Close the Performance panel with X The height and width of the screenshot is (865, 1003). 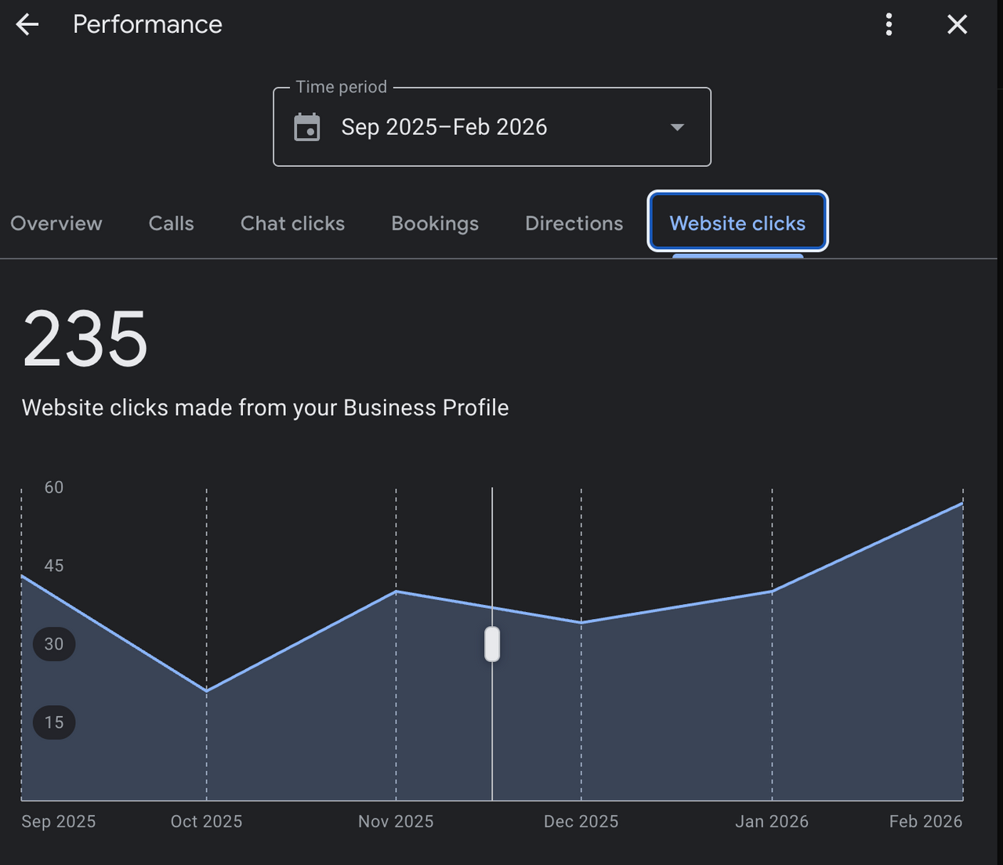click(x=957, y=24)
